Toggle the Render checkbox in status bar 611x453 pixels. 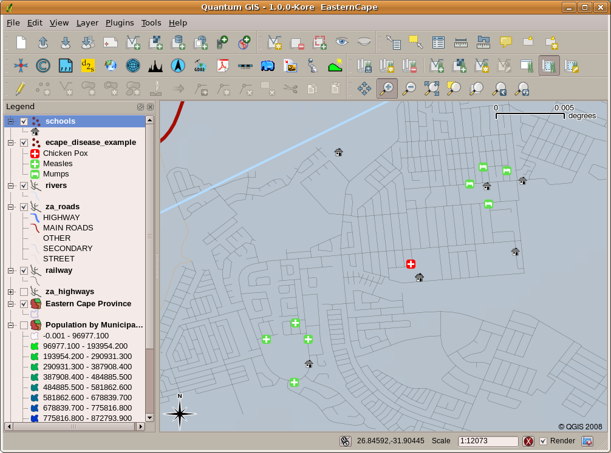pos(544,441)
